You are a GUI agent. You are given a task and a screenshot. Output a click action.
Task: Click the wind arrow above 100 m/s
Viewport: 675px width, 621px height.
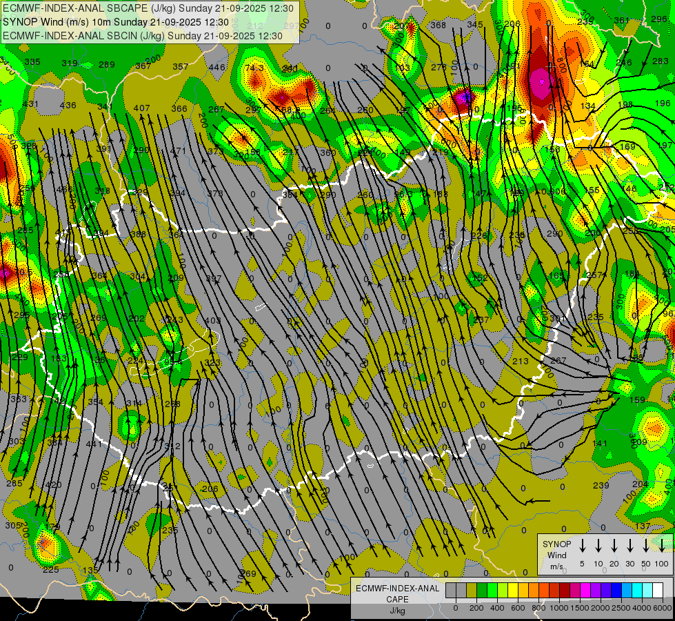(662, 545)
